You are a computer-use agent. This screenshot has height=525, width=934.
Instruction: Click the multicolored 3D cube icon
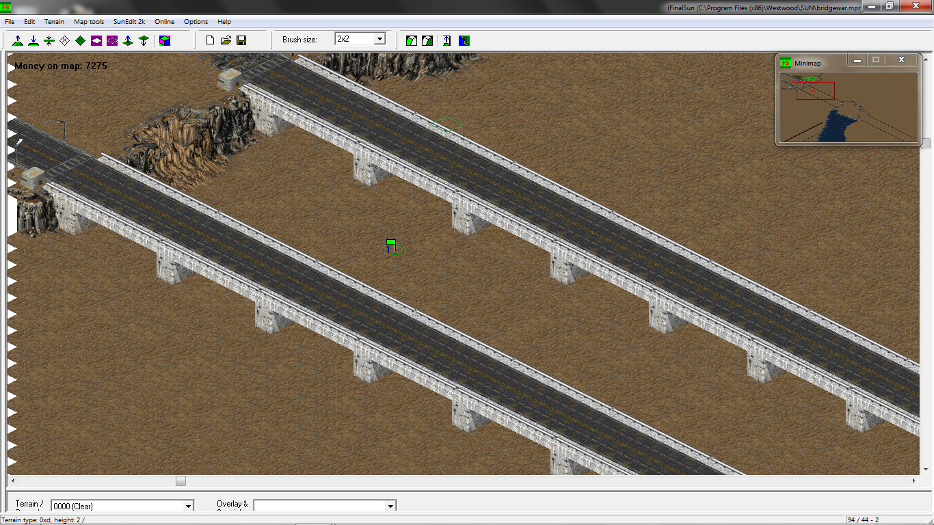click(x=165, y=40)
